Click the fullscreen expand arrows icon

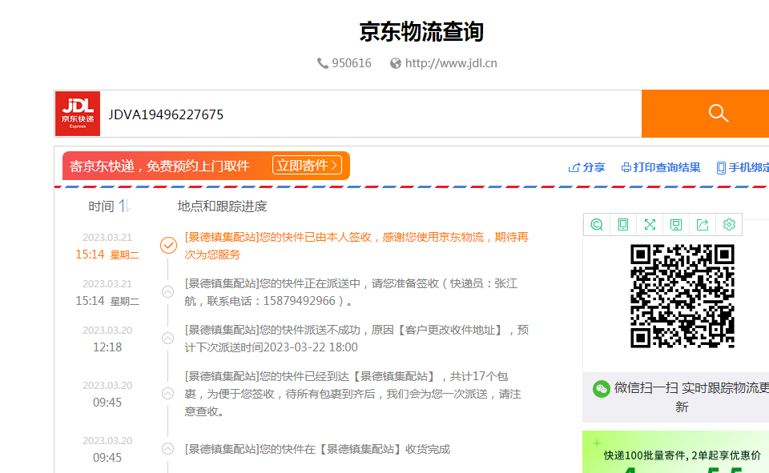[x=650, y=224]
